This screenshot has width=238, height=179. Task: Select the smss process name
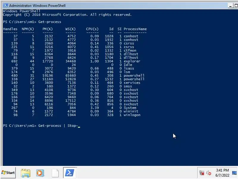pyautogui.click(x=128, y=86)
